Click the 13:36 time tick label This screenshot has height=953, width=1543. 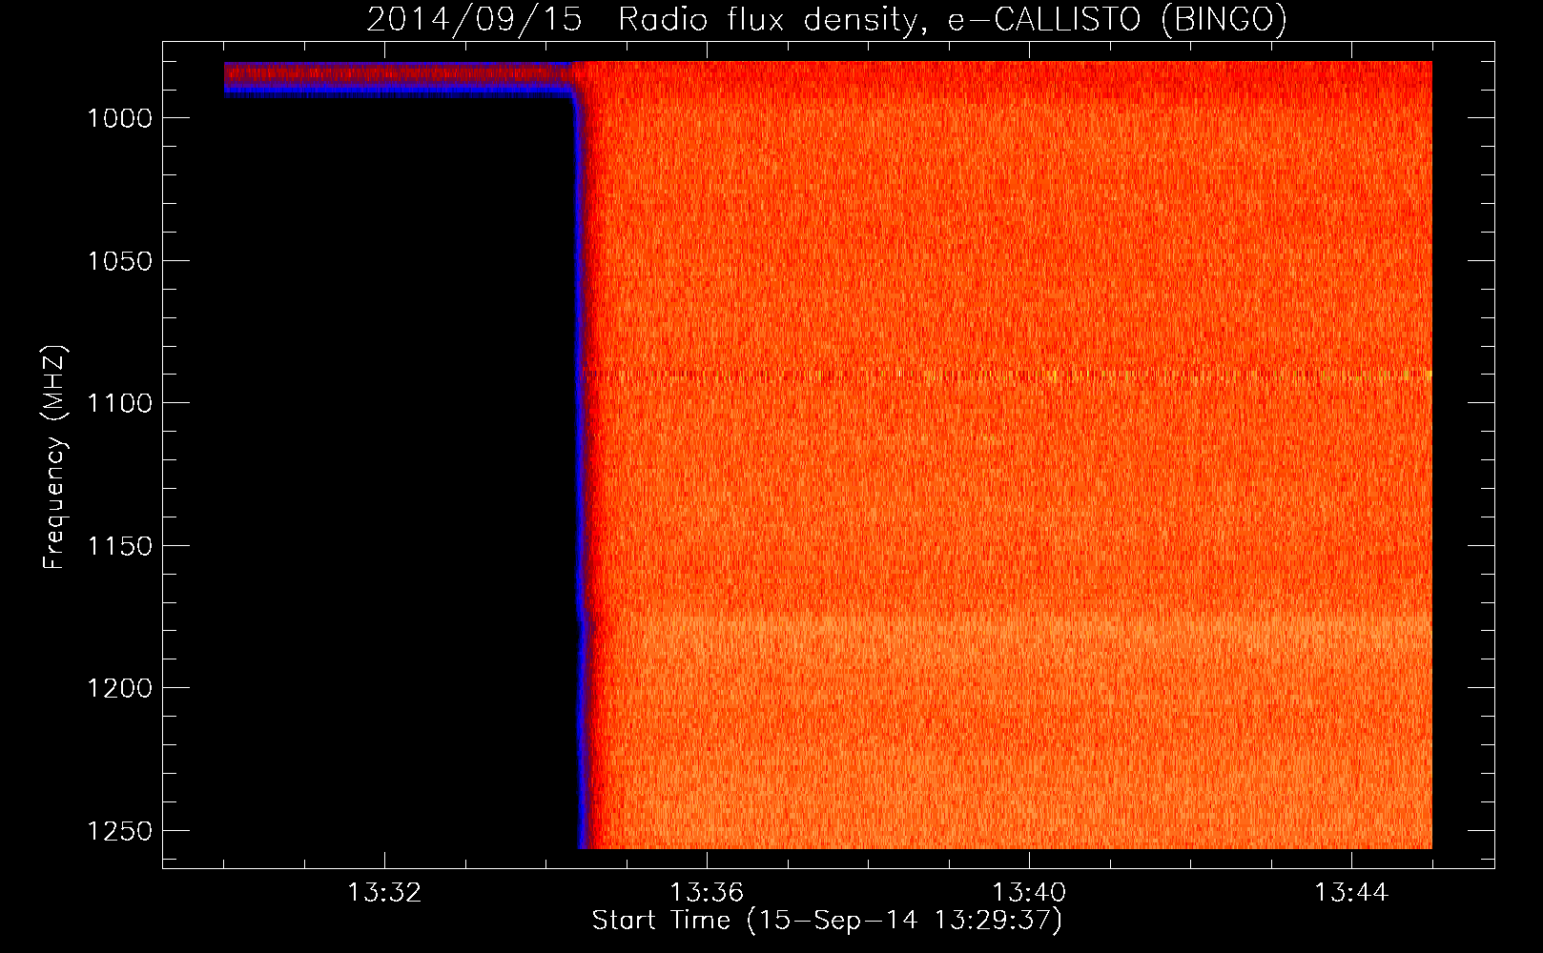tap(707, 893)
